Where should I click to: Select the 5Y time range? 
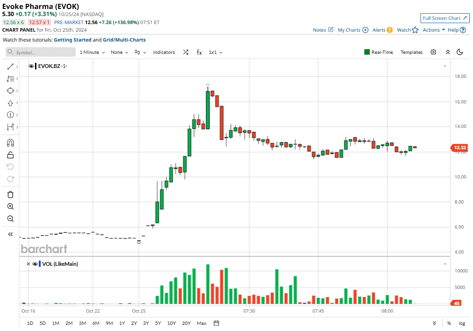[x=158, y=323]
